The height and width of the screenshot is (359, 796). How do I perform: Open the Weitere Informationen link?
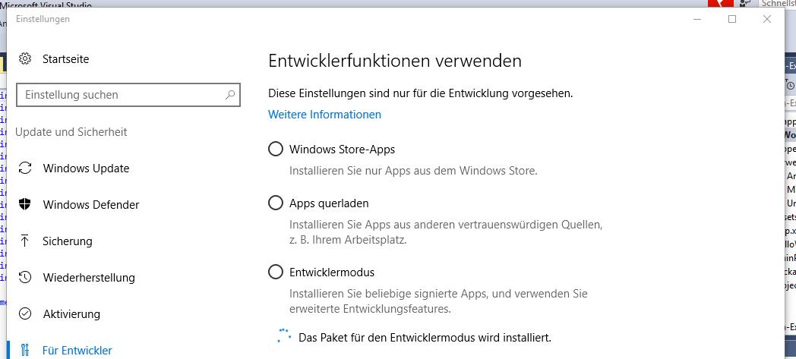[324, 115]
